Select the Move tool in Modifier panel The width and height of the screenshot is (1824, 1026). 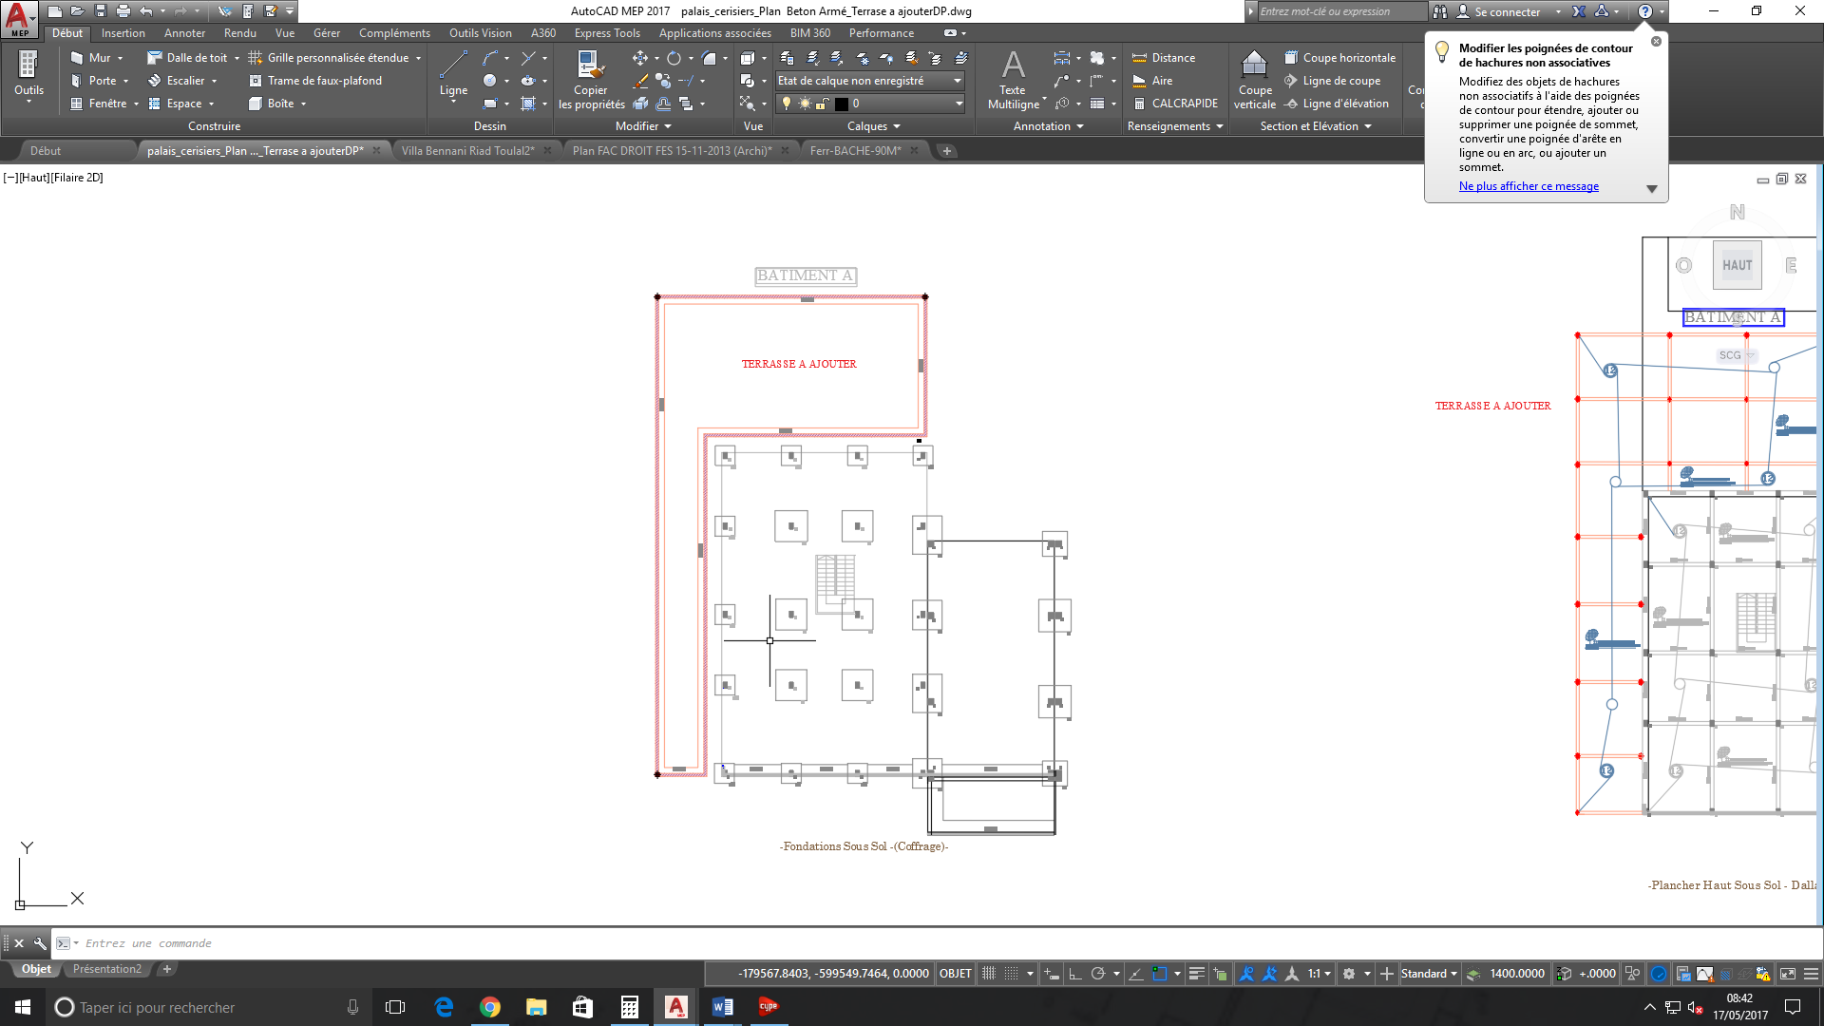640,58
